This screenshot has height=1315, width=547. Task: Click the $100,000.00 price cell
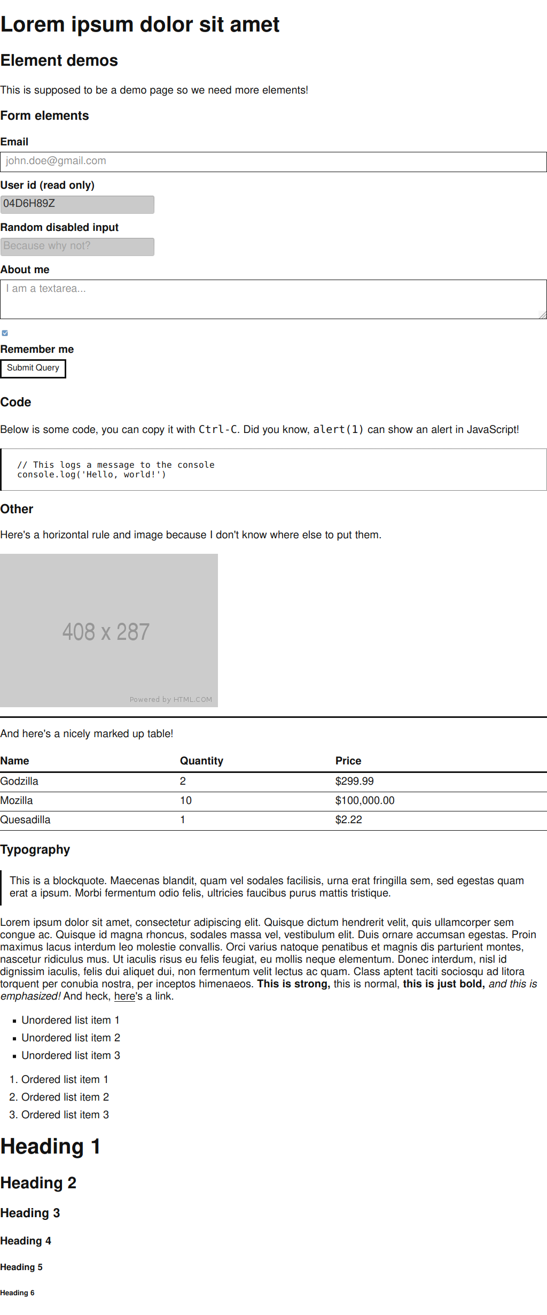pos(365,800)
